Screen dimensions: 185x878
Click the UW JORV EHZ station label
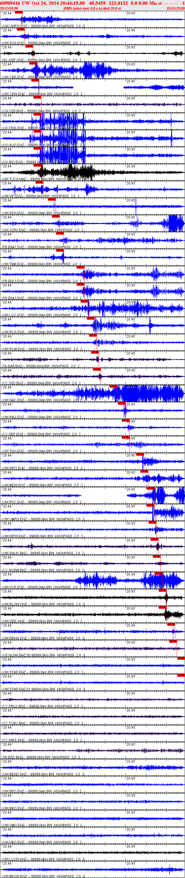coord(15,230)
